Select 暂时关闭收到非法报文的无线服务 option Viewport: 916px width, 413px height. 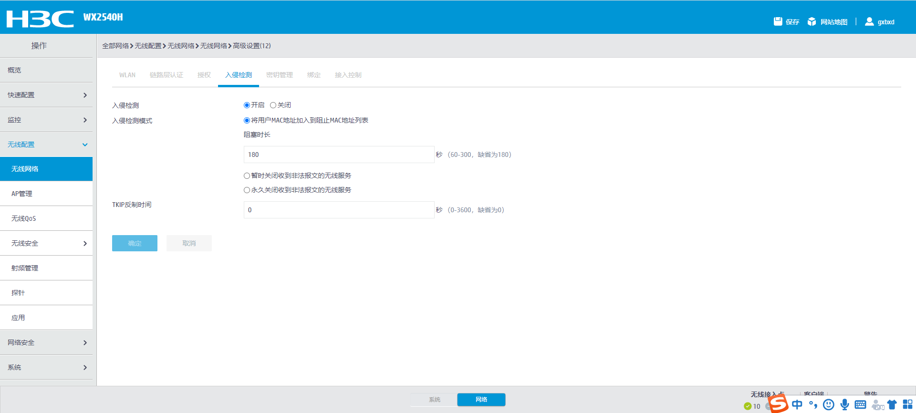point(247,176)
